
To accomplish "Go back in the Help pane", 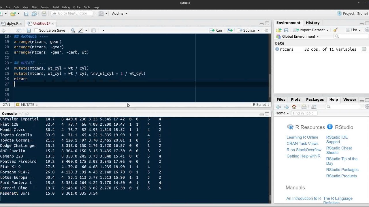I will [278, 107].
